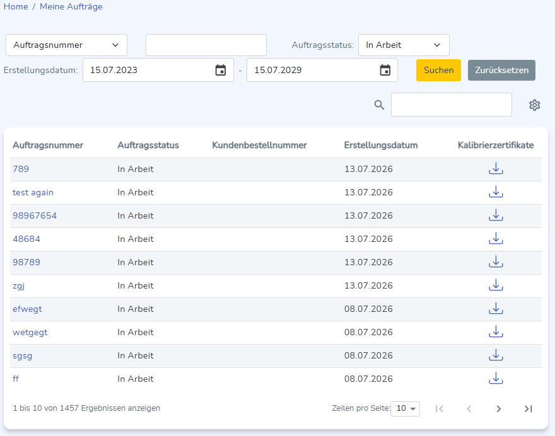Download certificate for order ff
Viewport: 555px width, 436px height.
click(x=496, y=379)
